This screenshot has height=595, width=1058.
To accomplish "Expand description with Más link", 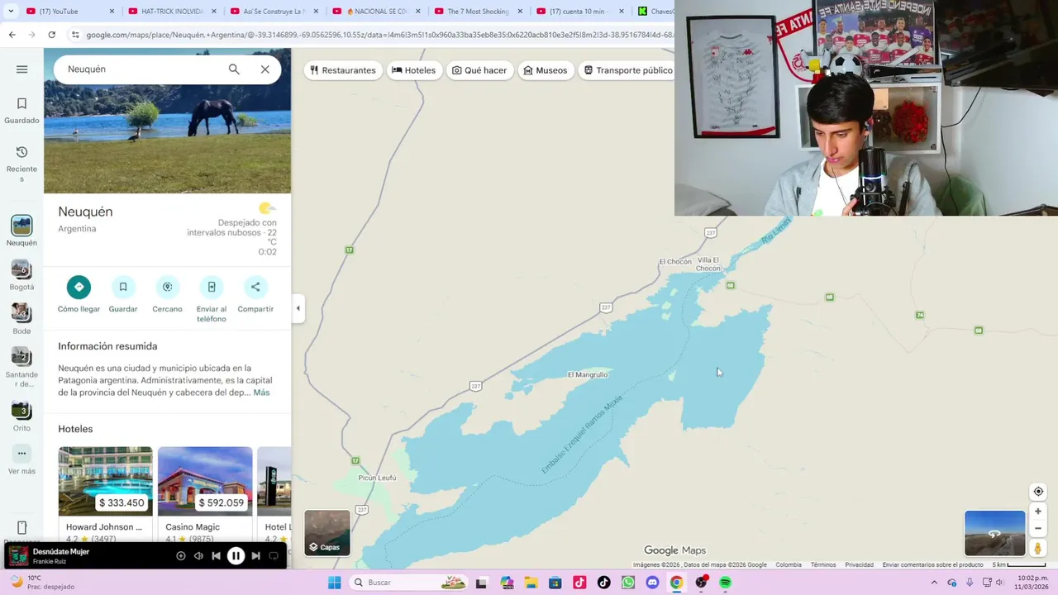I will coord(261,393).
